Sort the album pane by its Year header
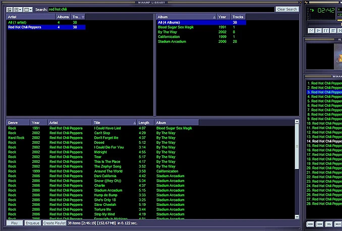342x231 pixels. pyautogui.click(x=224, y=17)
